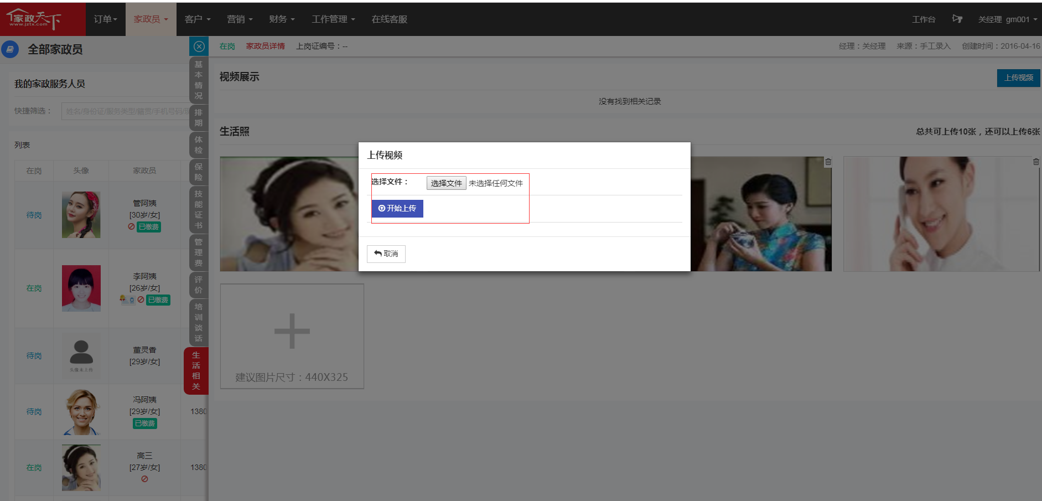Click the 开始上传 button
The height and width of the screenshot is (501, 1042).
tap(397, 209)
